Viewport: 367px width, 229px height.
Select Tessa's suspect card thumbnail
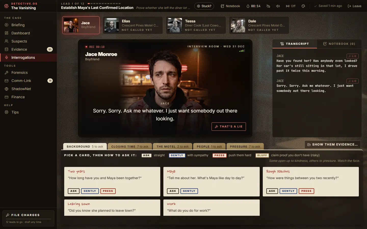[x=175, y=25]
